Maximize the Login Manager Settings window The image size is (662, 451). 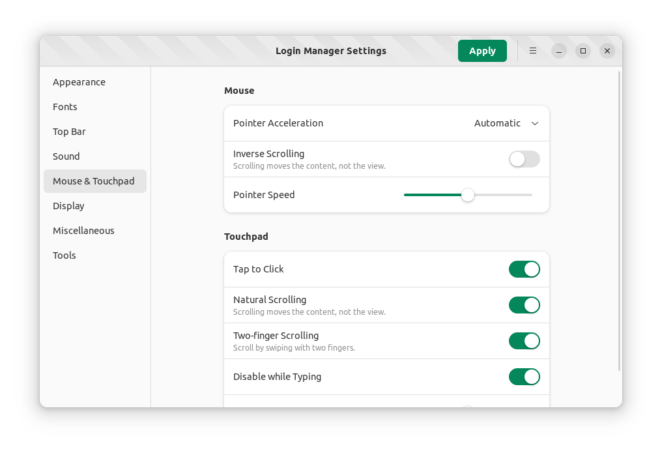(583, 51)
